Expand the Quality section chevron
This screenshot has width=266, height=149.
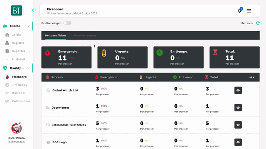point(28,68)
